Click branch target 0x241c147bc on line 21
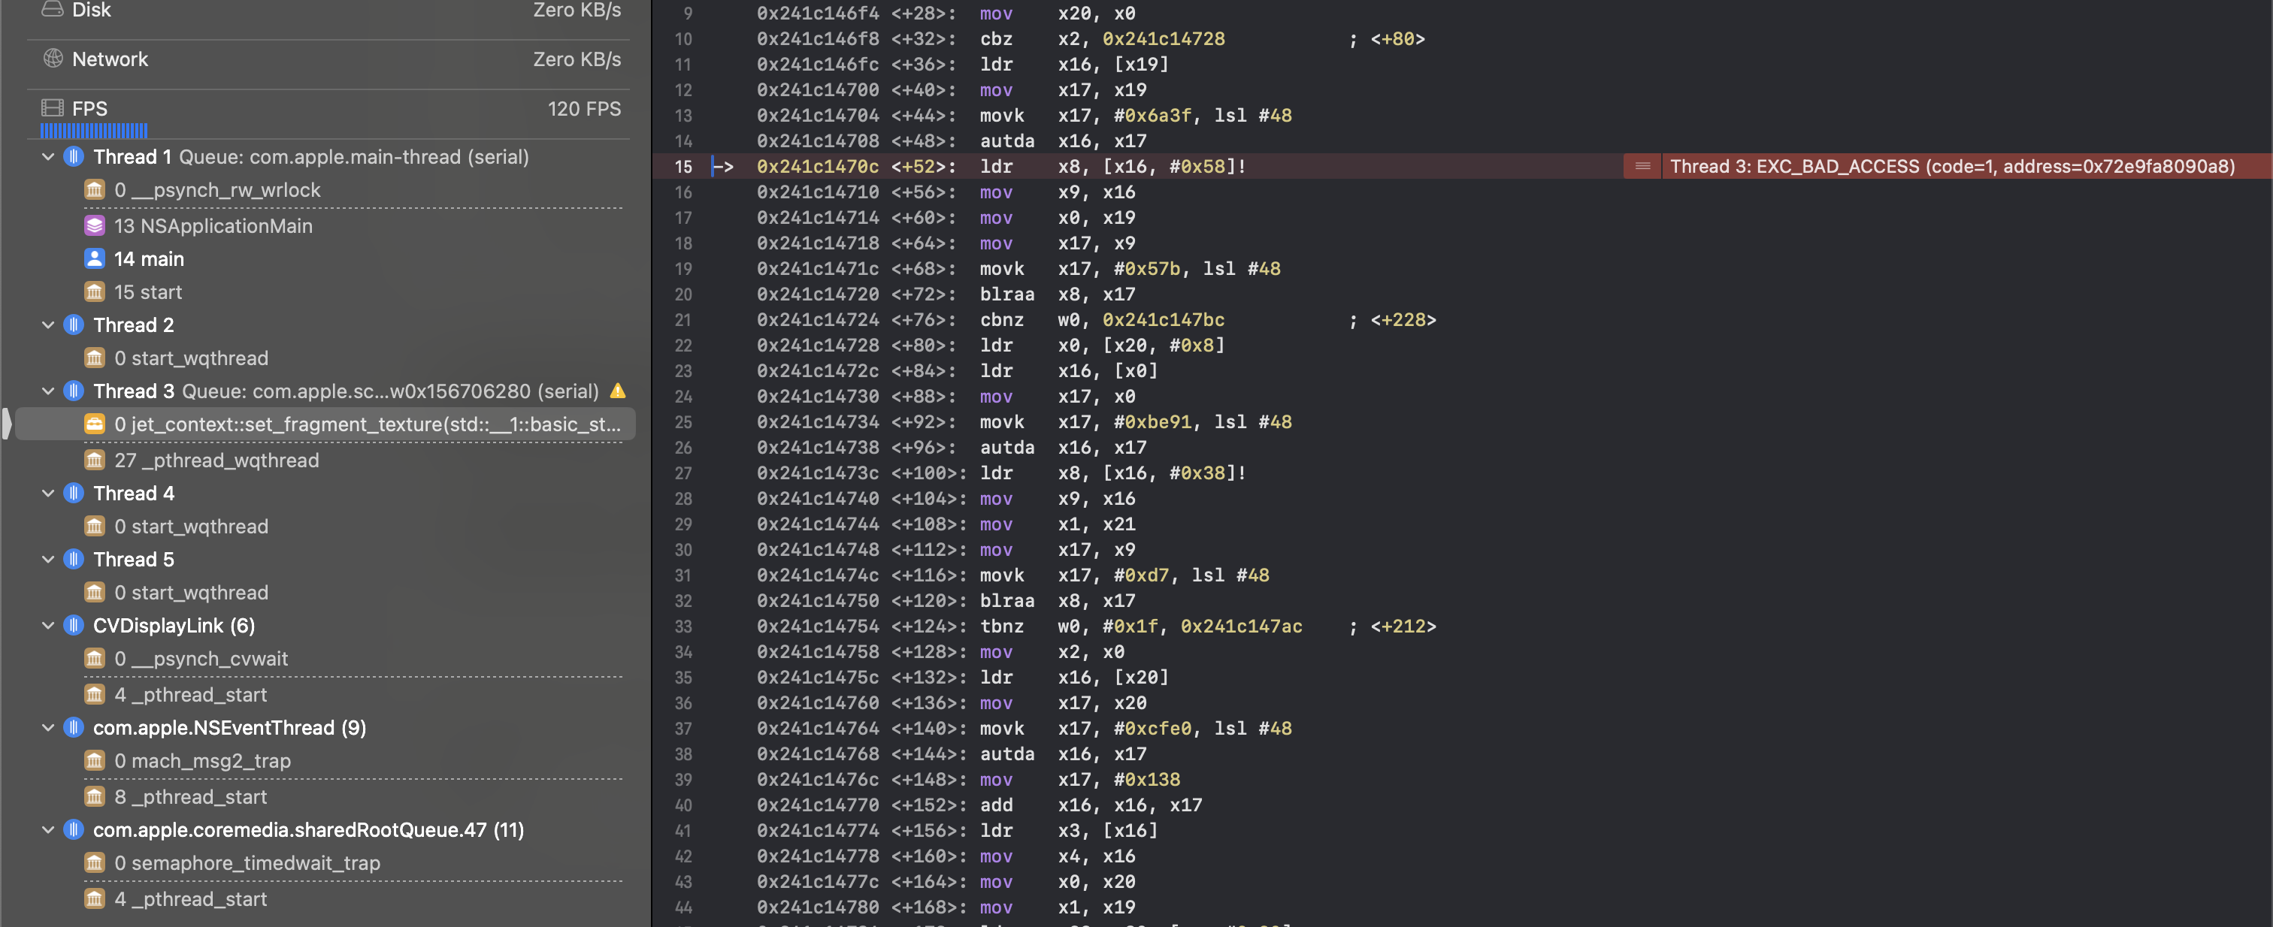The image size is (2273, 927). pos(1163,319)
